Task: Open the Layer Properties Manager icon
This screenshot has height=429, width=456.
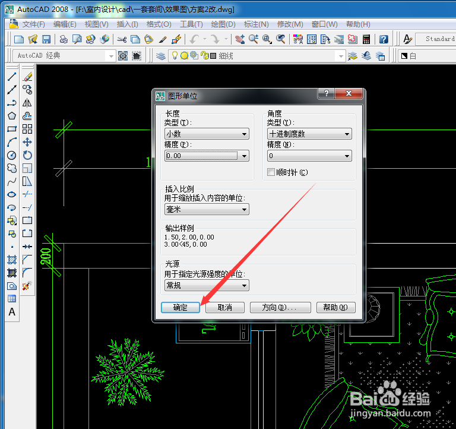Action: [x=160, y=56]
